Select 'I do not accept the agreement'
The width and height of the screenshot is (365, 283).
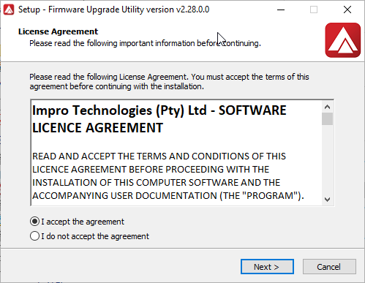[34, 236]
